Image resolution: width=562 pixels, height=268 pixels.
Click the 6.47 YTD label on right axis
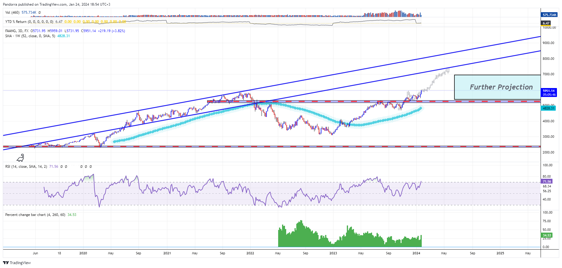[x=546, y=23]
